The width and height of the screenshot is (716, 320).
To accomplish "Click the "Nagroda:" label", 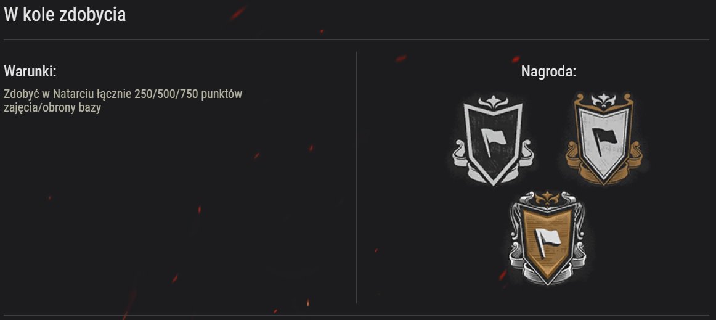I will pos(549,72).
